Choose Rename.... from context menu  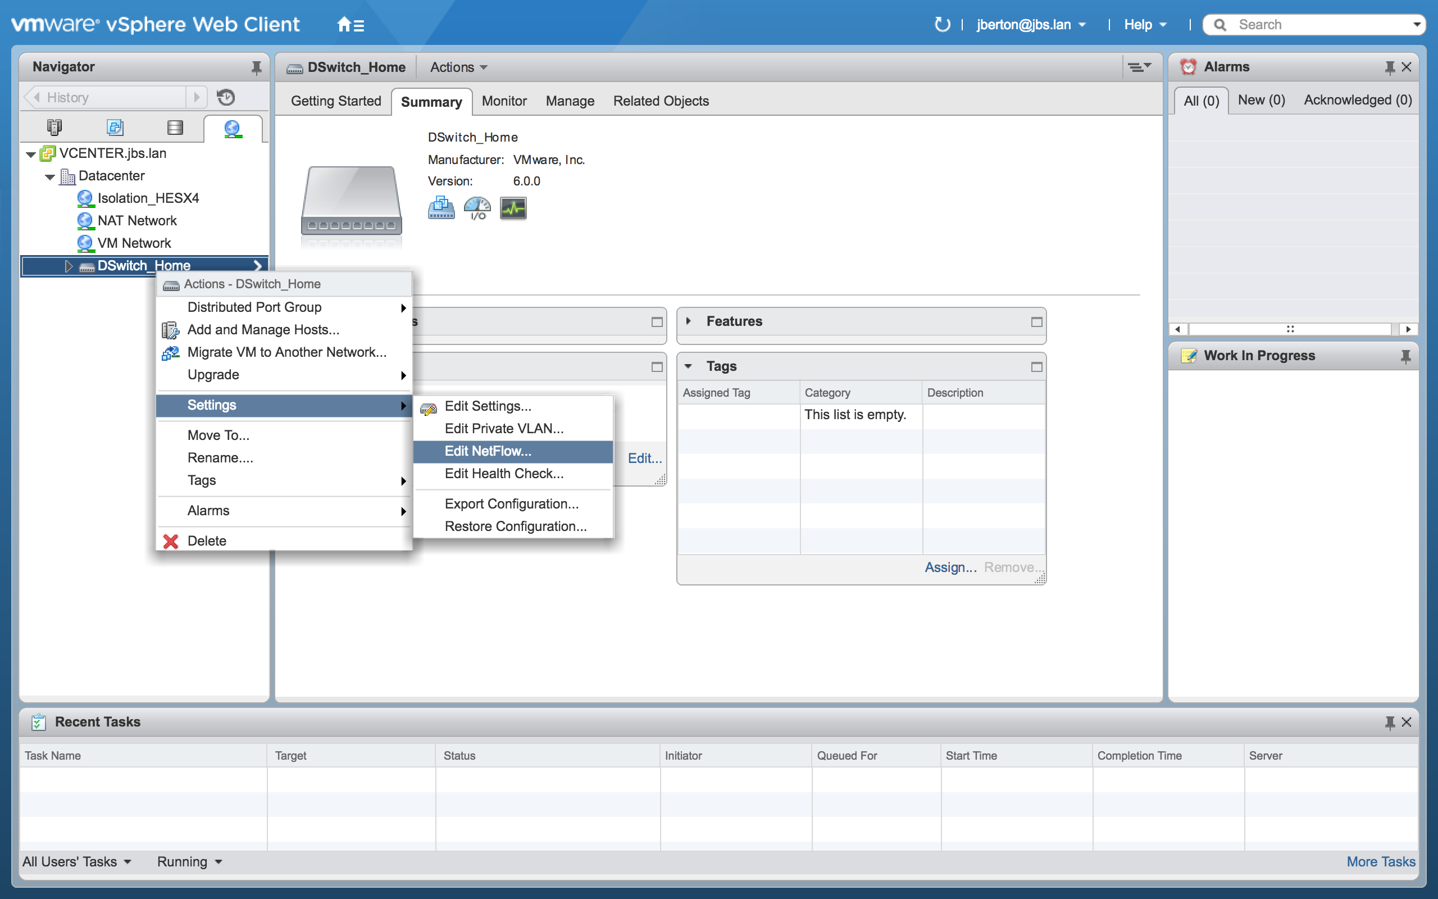click(x=284, y=458)
